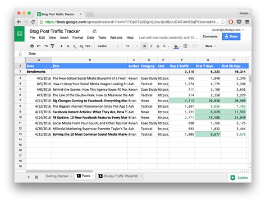Open the Tools menu

(102, 38)
